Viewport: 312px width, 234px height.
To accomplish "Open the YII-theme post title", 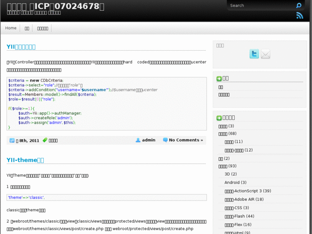I will pos(25,160).
